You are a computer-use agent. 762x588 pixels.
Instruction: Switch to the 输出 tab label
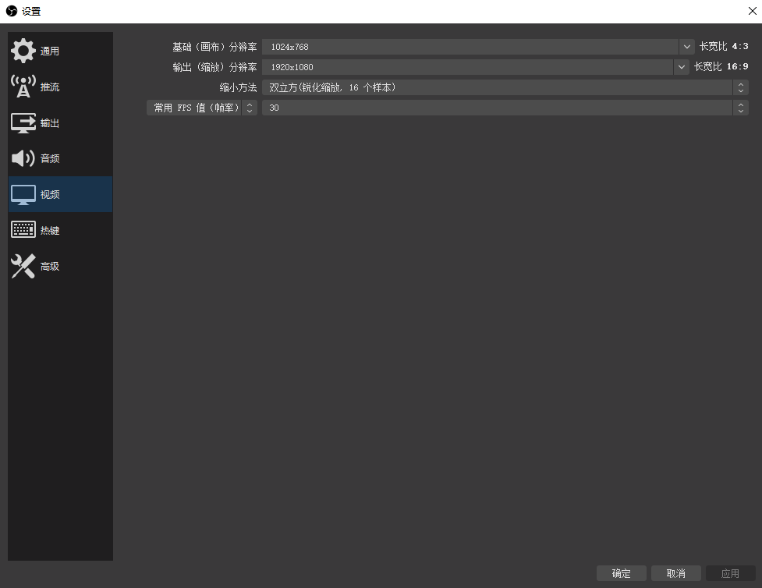[50, 123]
